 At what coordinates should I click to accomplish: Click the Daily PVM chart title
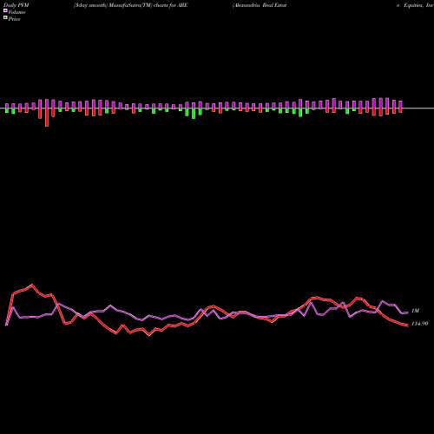[16, 5]
